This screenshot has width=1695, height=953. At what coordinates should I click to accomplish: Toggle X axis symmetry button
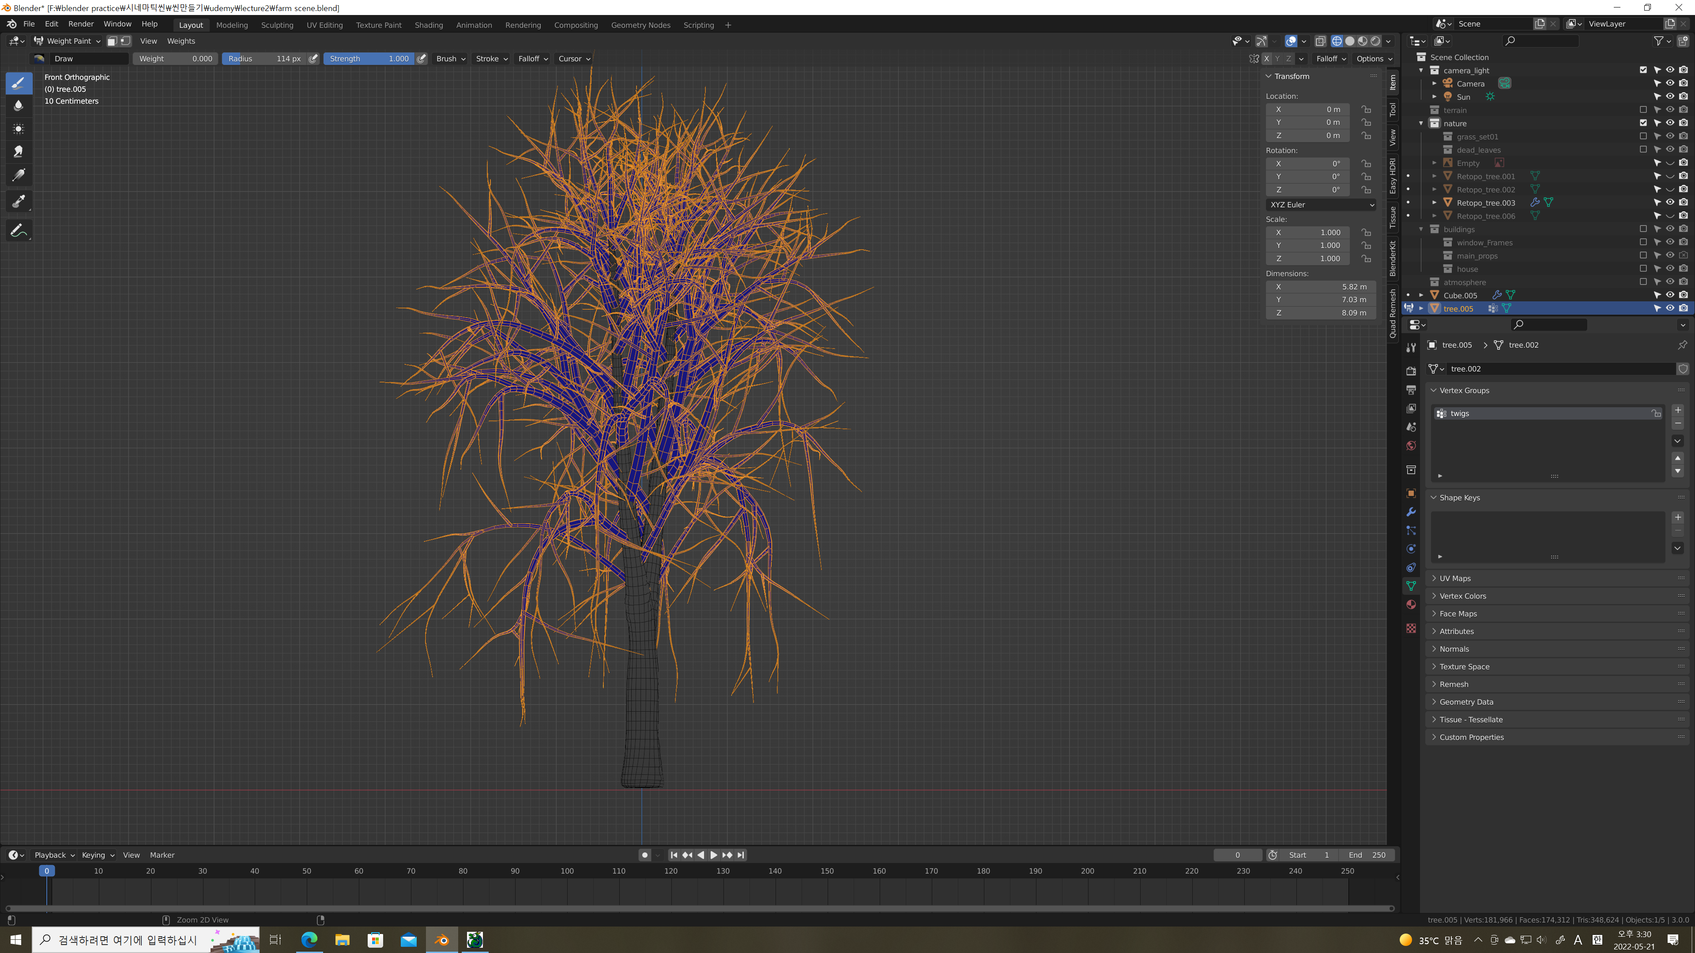1266,59
